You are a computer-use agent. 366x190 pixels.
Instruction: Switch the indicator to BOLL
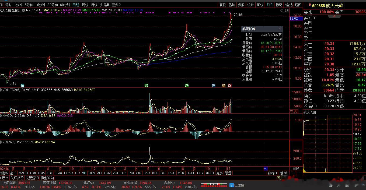tap(190, 173)
